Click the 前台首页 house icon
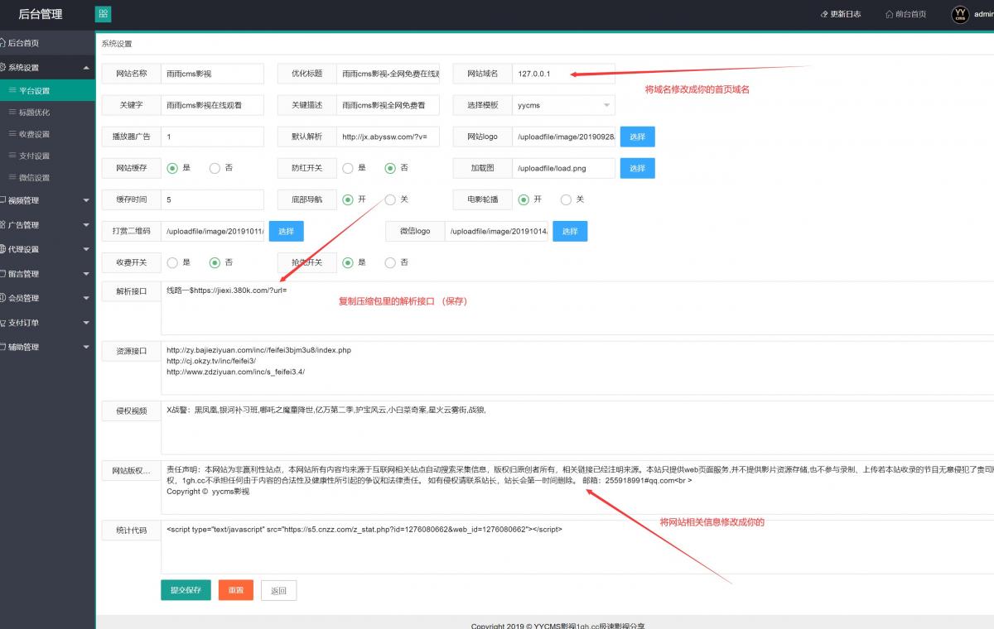The width and height of the screenshot is (994, 629). tap(890, 14)
